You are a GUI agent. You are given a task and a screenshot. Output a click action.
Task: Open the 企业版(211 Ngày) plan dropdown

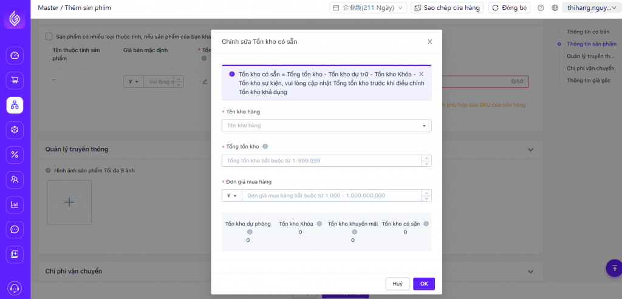coord(367,8)
